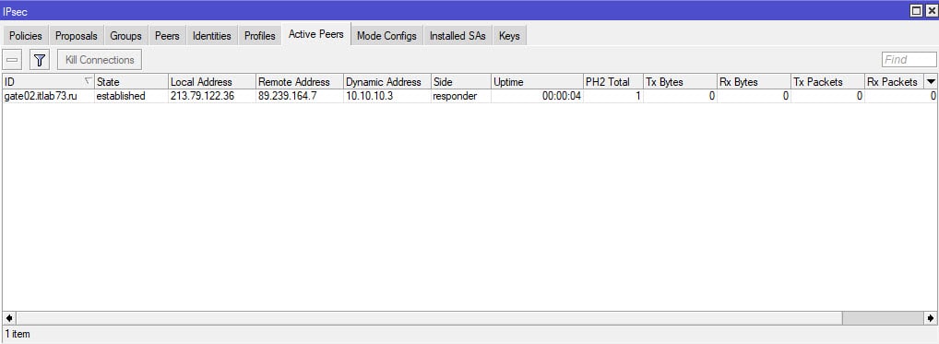Viewport: 939px width, 344px height.
Task: Open the Peers tab
Action: (x=167, y=36)
